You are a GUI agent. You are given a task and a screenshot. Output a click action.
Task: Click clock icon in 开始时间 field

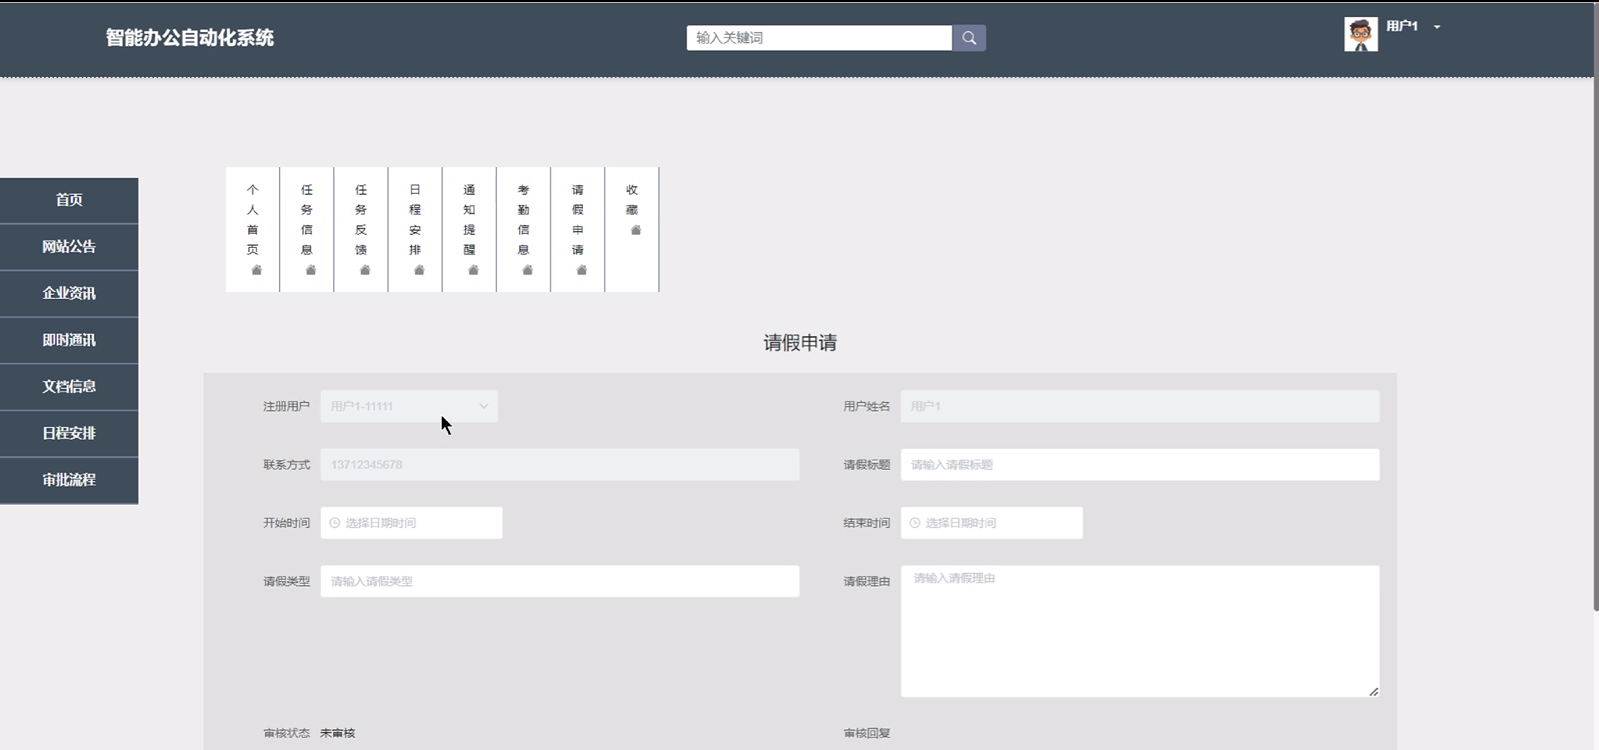334,523
